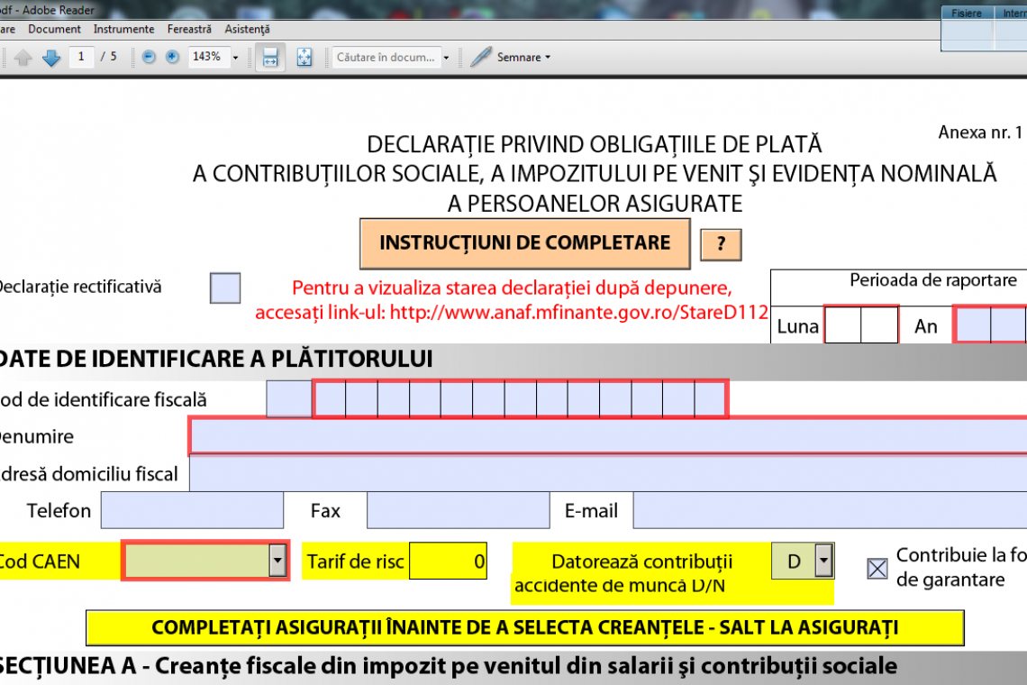Screen dimensions: 1027x685
Task: Click the zoom in plus icon
Action: [172, 57]
